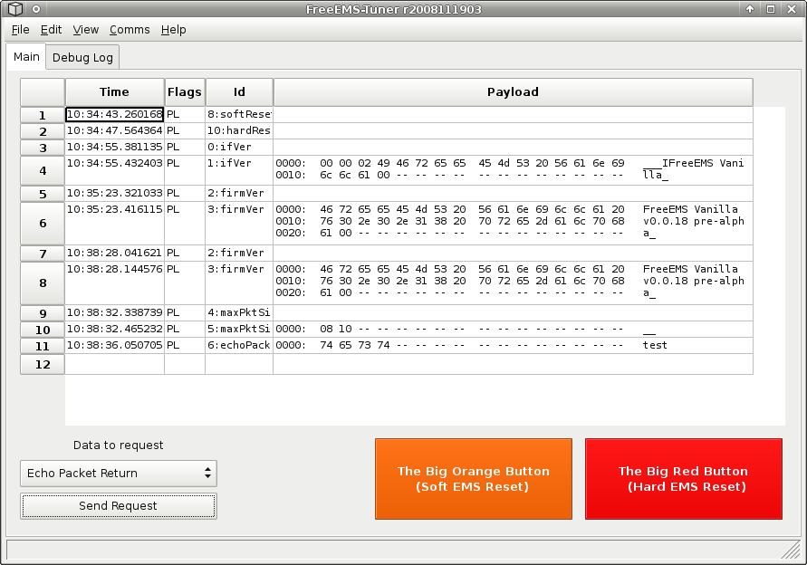Click the 8:softReset Id cell
Screen dimensions: 807x565
tap(239, 114)
